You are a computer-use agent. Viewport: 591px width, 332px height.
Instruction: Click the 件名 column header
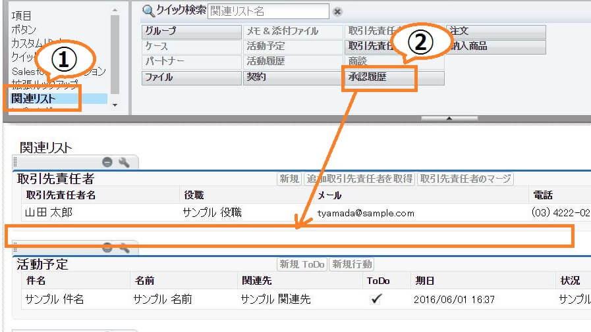[36, 281]
